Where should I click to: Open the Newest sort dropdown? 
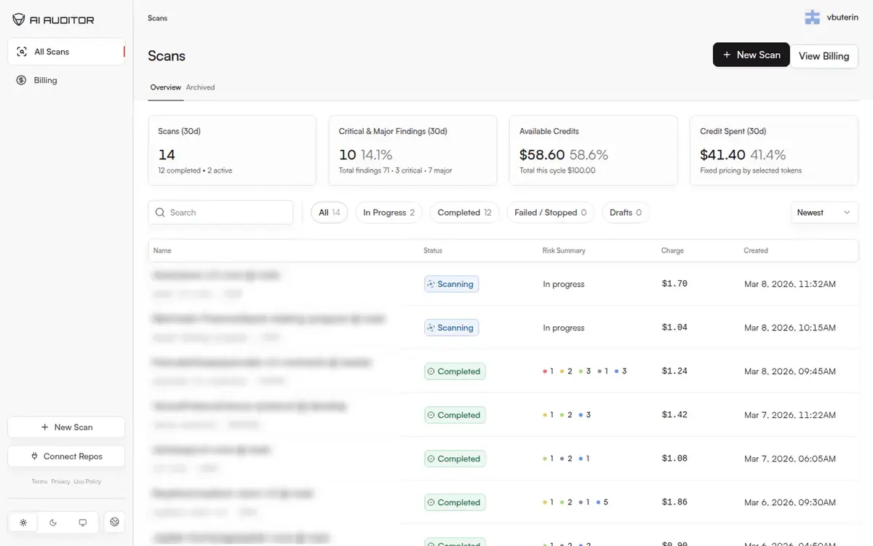(x=824, y=213)
